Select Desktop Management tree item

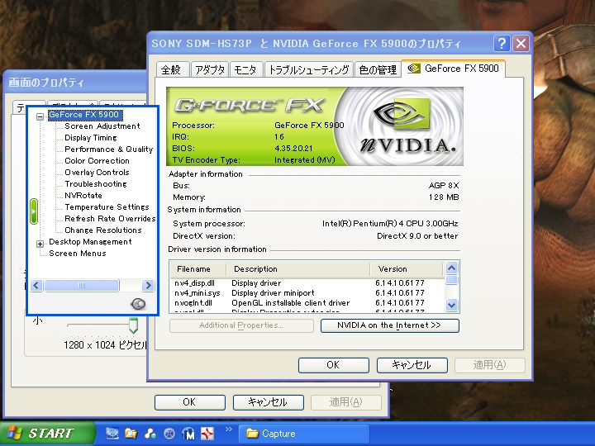[90, 241]
